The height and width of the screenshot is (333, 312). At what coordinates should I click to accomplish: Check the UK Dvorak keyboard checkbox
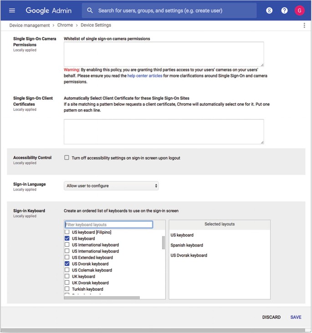(67, 282)
